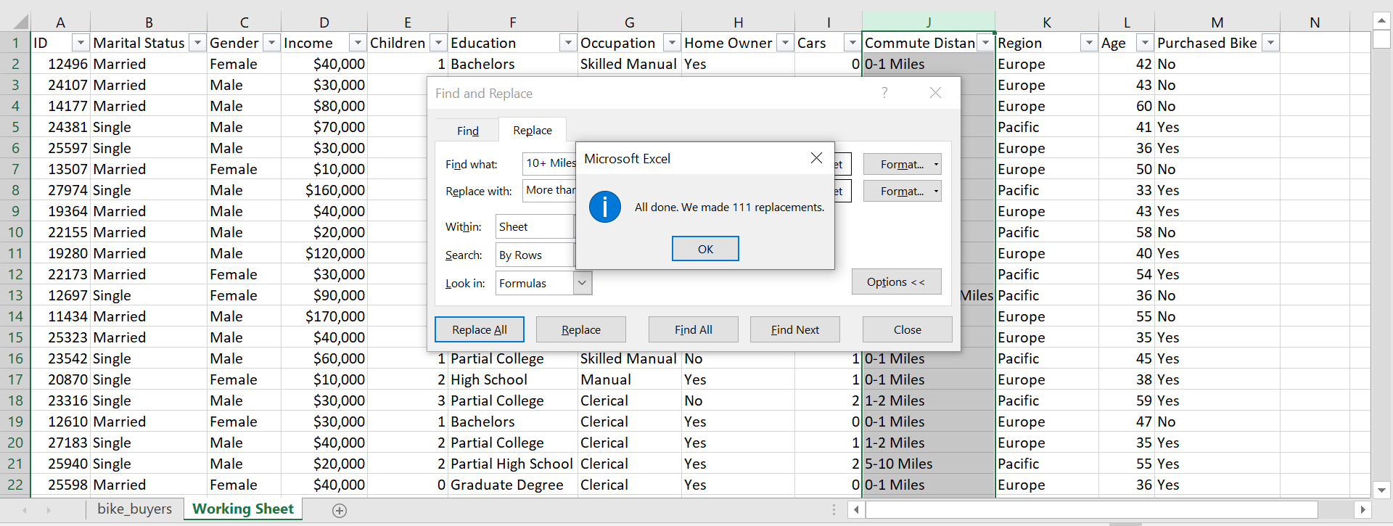Open the Education column filter arrow
Viewport: 1393px width, 526px height.
click(568, 44)
